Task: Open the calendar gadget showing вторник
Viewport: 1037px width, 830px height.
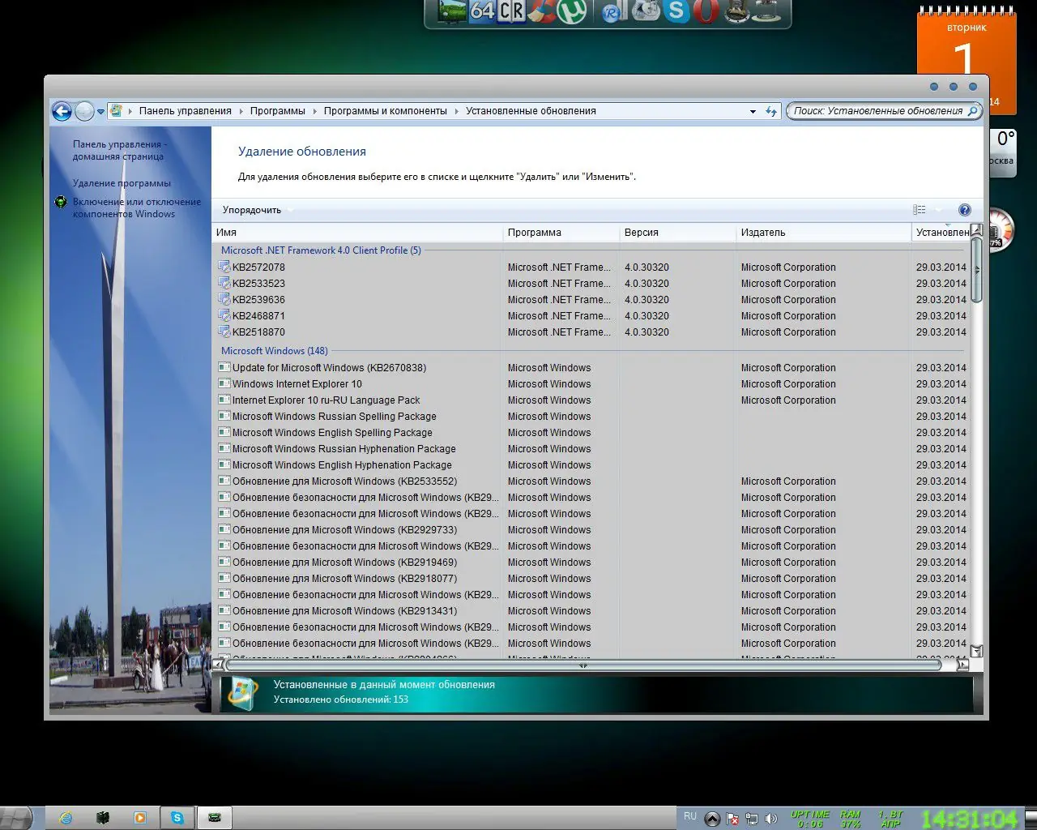Action: [965, 59]
